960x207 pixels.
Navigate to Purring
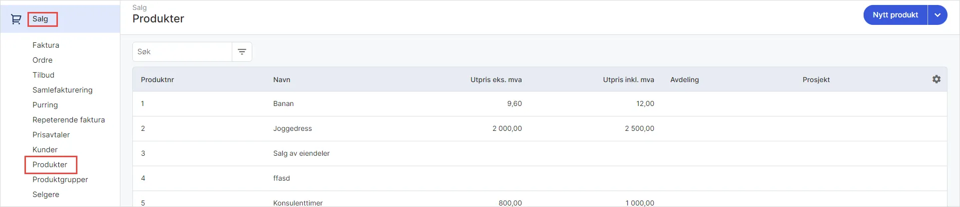45,105
